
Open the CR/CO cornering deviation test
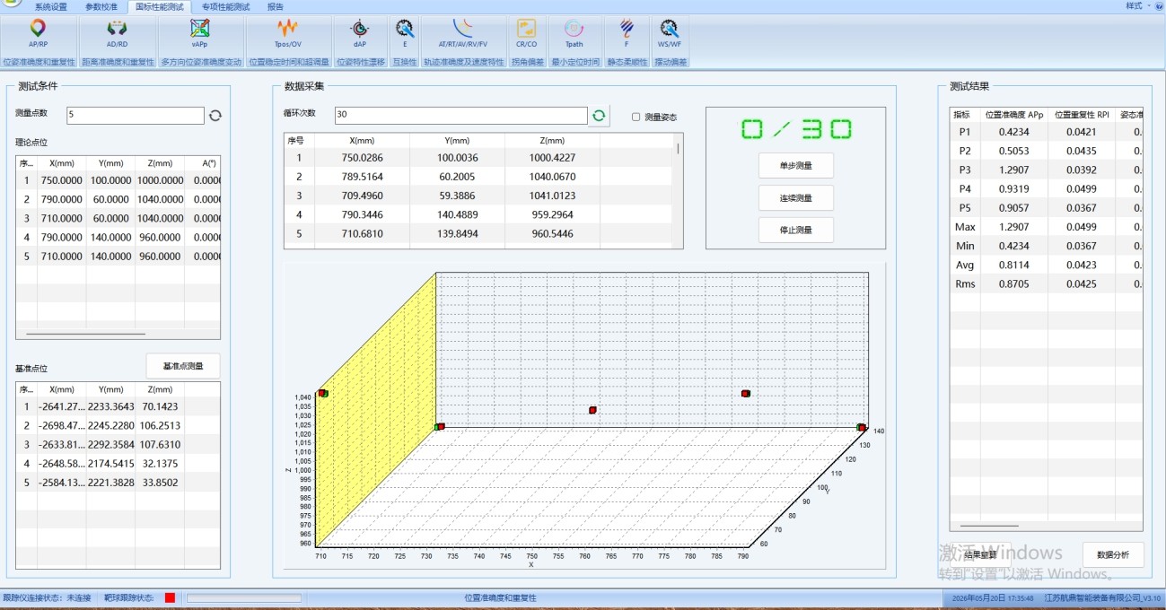(x=526, y=34)
